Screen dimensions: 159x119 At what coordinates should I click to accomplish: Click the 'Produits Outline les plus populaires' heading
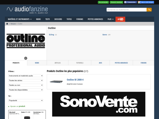pyautogui.click(x=65, y=71)
